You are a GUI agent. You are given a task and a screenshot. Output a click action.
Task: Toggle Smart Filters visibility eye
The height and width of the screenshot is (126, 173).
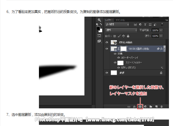115,62
